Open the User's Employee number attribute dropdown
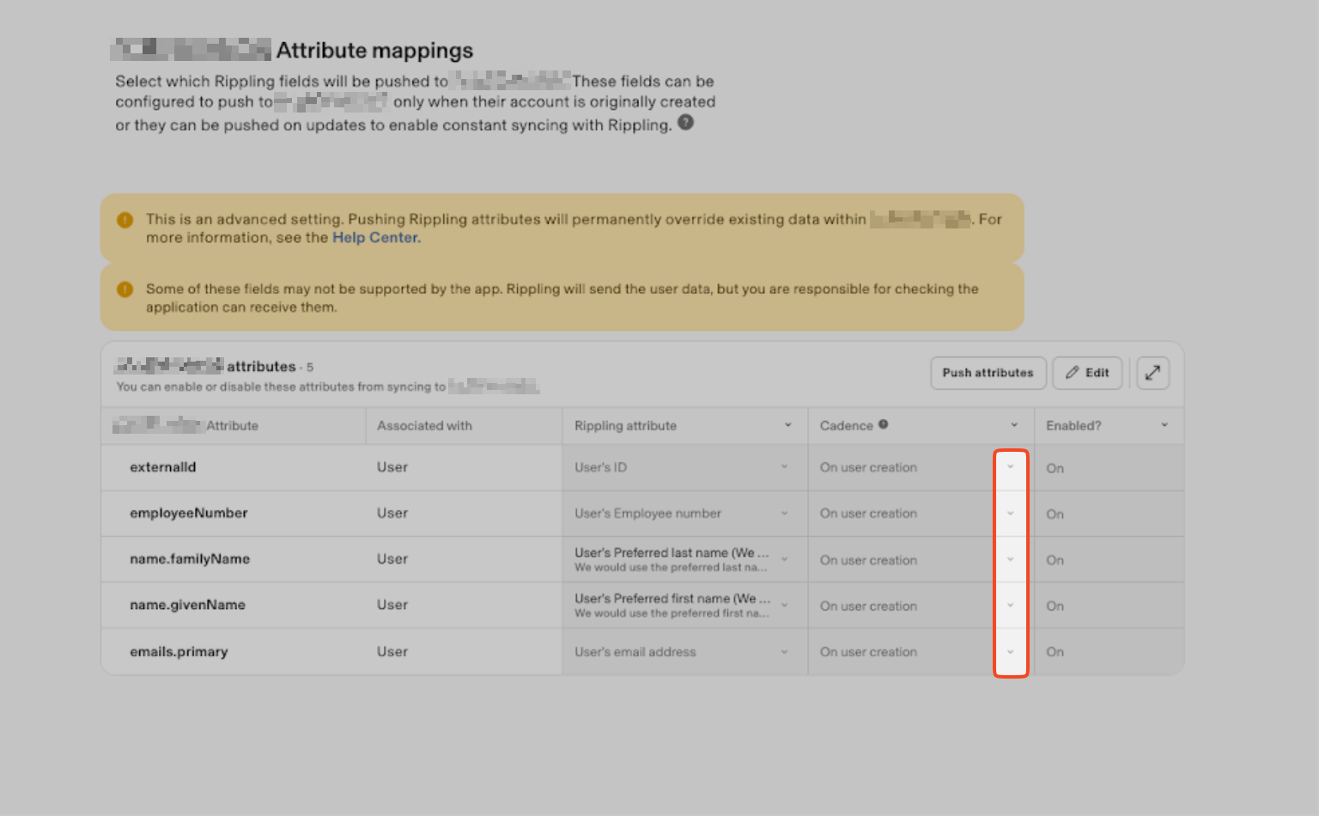The width and height of the screenshot is (1319, 816). [x=784, y=514]
